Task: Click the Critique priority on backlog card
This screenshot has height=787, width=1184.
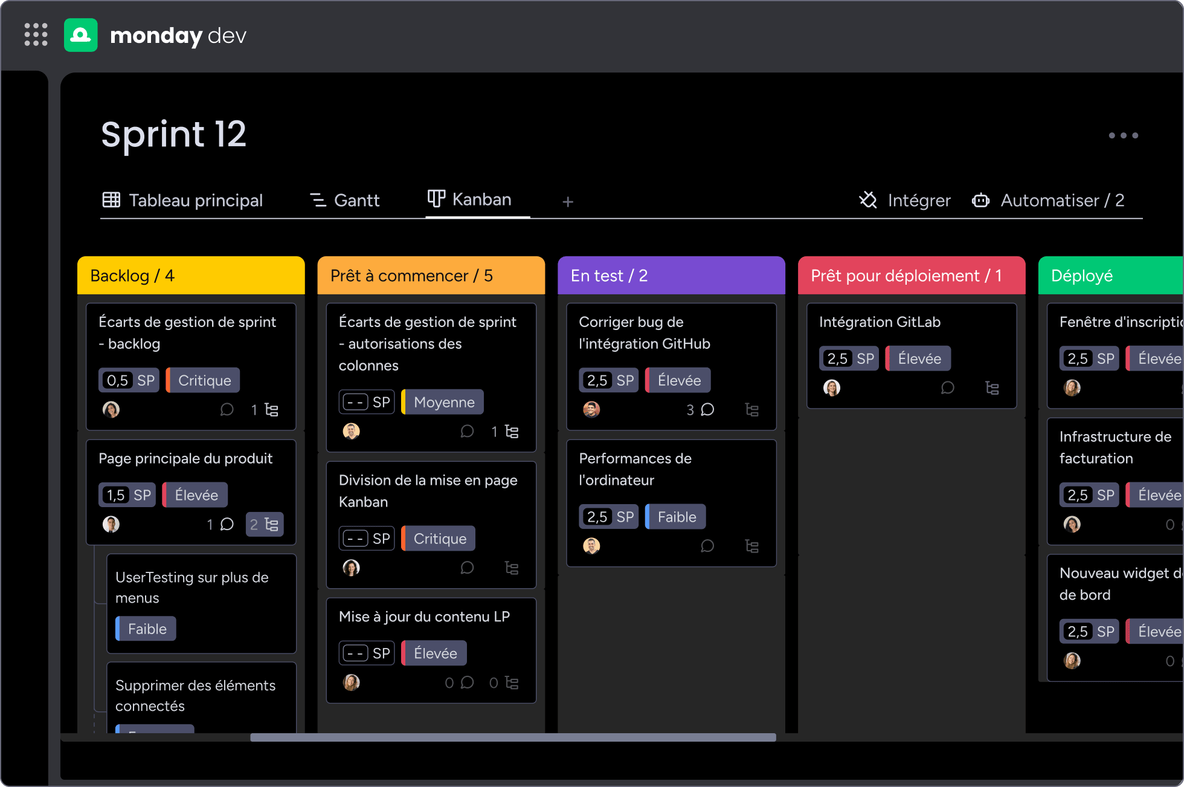Action: (x=203, y=380)
